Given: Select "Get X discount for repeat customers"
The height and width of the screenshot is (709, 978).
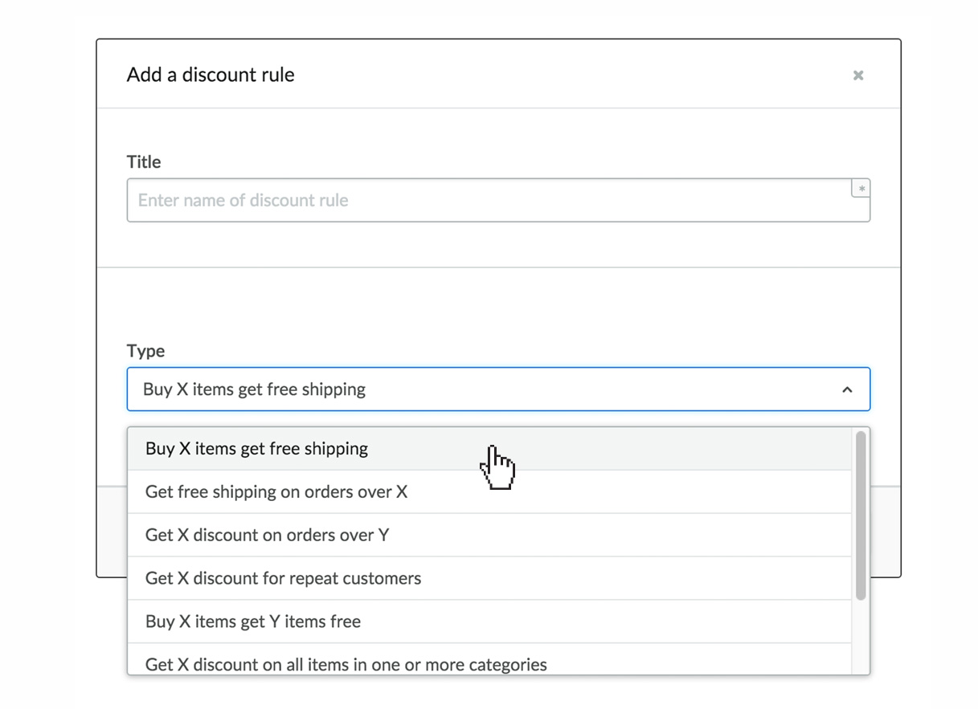Looking at the screenshot, I should click(x=283, y=578).
